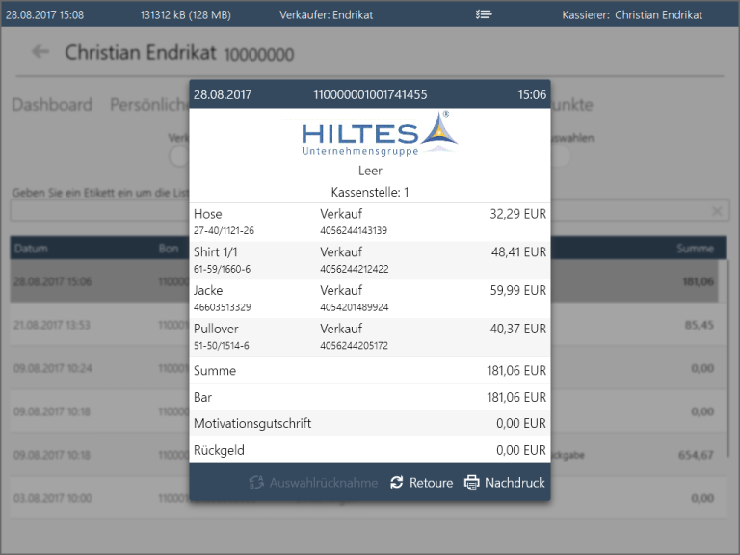Toggle the switch below the Persönliche tab
Viewport: 740px width, 555px height.
tap(179, 155)
